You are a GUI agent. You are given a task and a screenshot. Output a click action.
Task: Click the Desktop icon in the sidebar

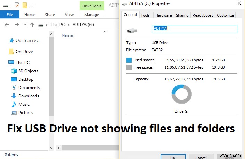[14, 79]
